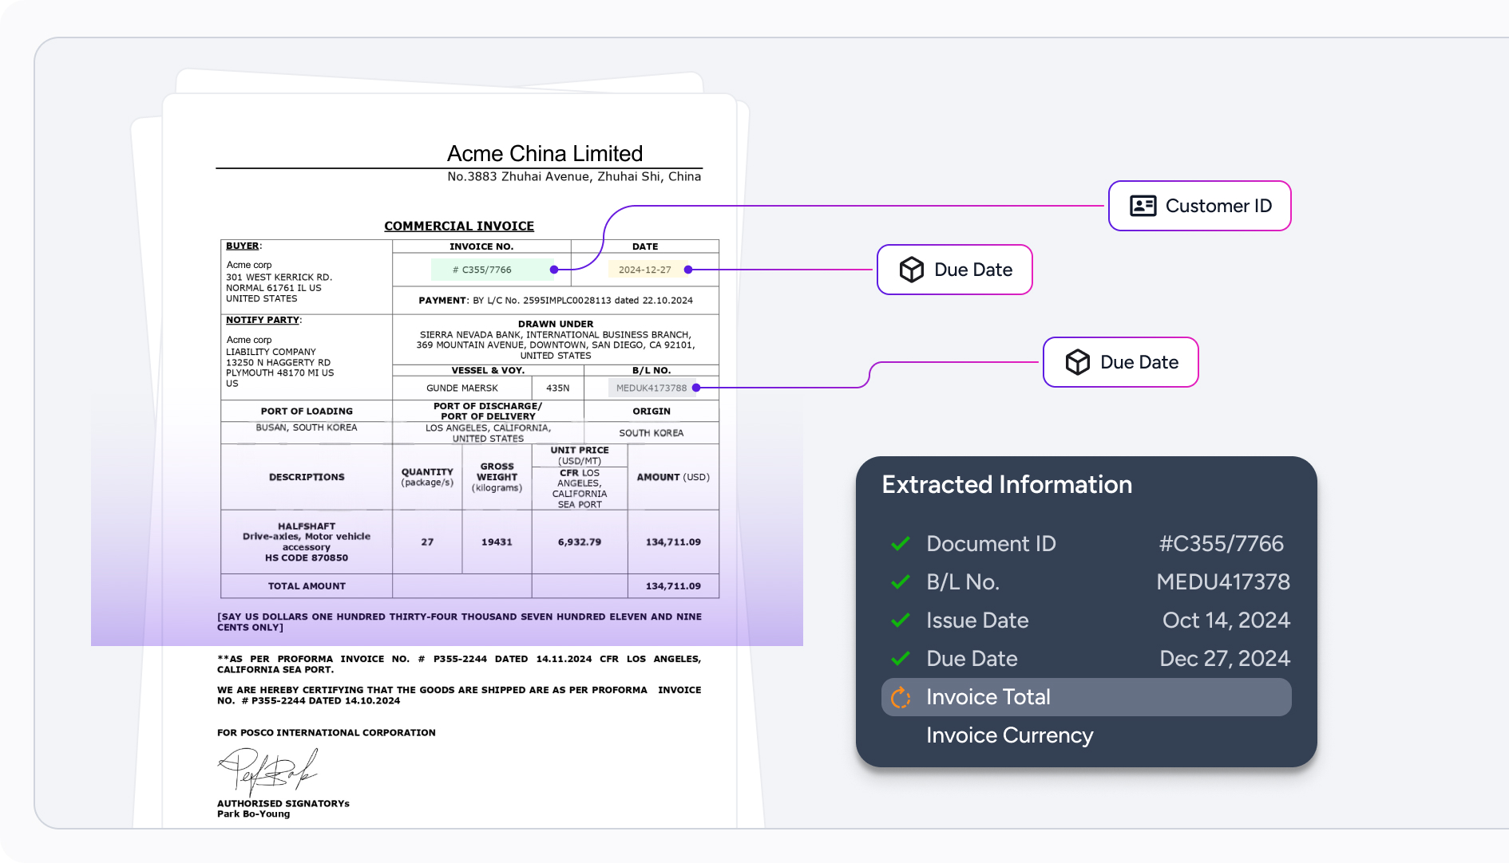Click the signatory name Park Bo-Young

pyautogui.click(x=254, y=814)
